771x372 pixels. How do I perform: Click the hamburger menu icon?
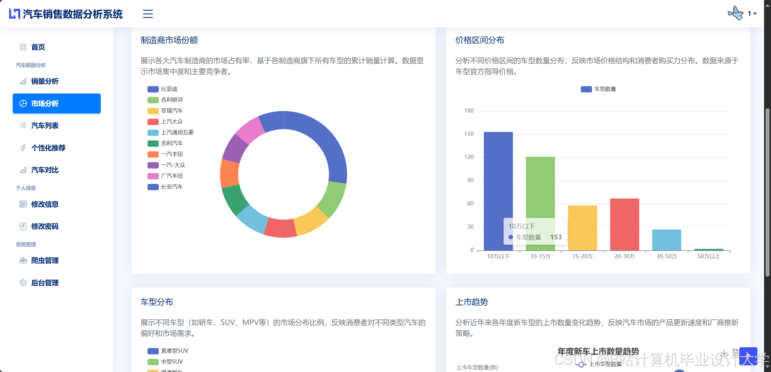[148, 14]
